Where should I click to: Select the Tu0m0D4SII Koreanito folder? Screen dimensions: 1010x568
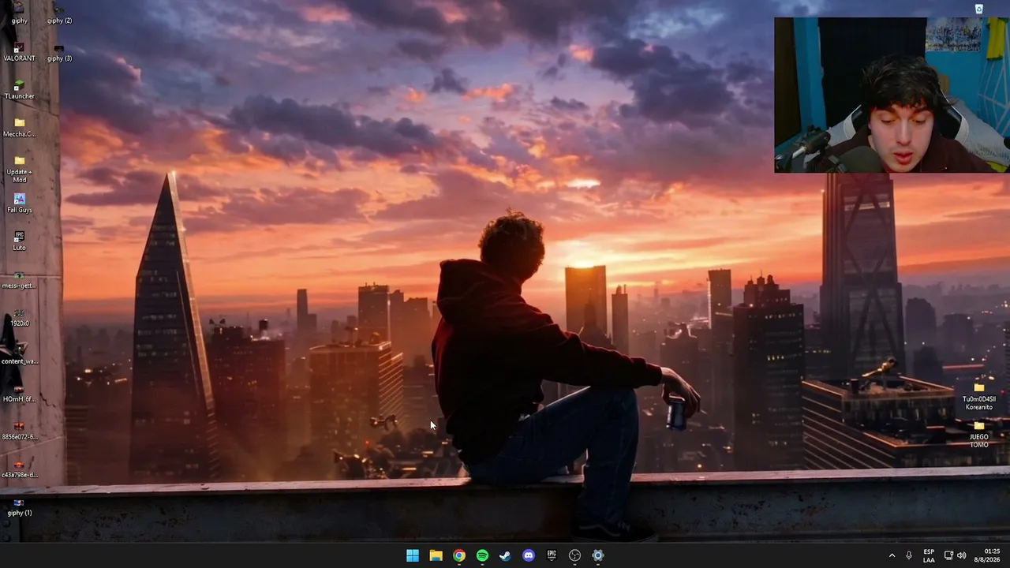[x=979, y=398]
